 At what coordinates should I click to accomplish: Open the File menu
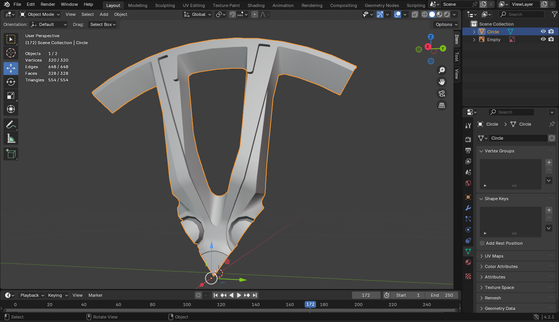[x=17, y=4]
